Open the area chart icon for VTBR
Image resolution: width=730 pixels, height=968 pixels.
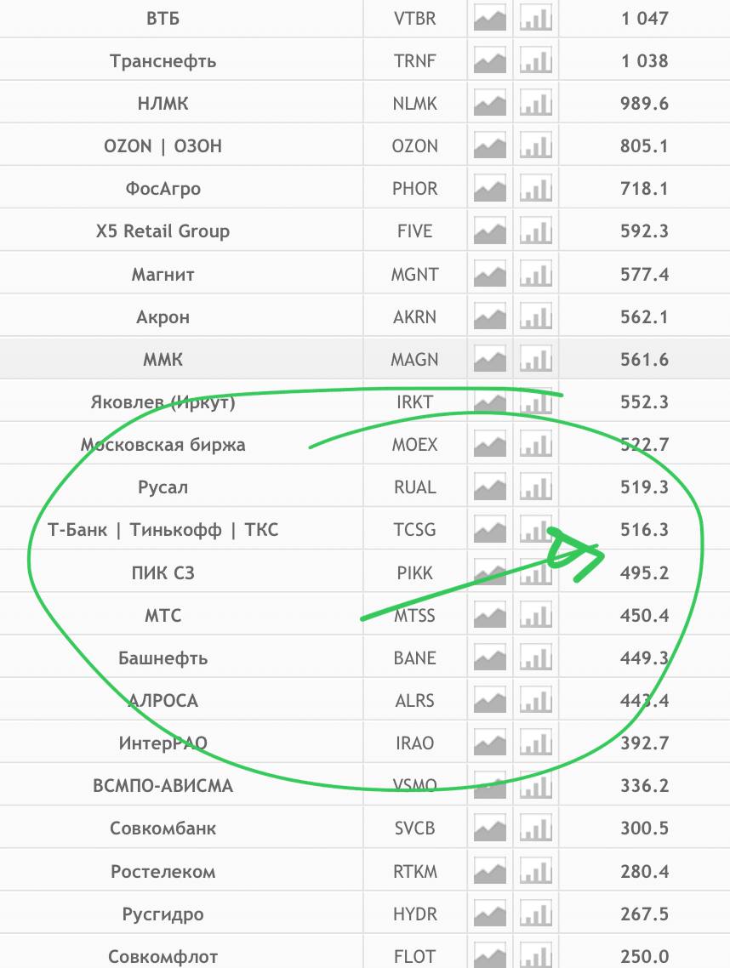pyautogui.click(x=490, y=18)
